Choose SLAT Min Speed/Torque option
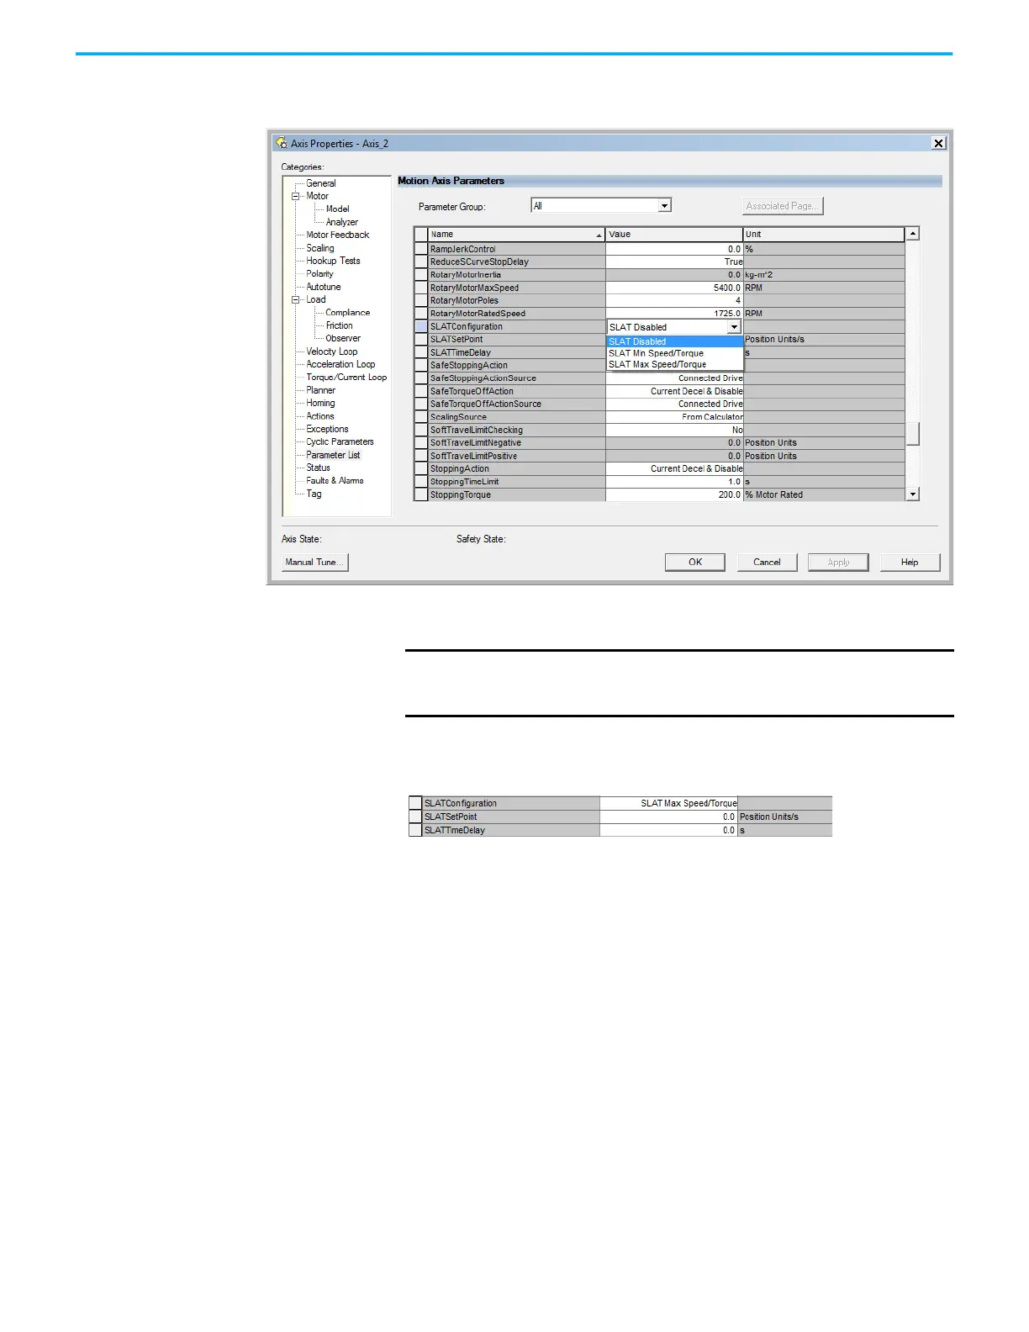This screenshot has width=1029, height=1332. click(674, 353)
